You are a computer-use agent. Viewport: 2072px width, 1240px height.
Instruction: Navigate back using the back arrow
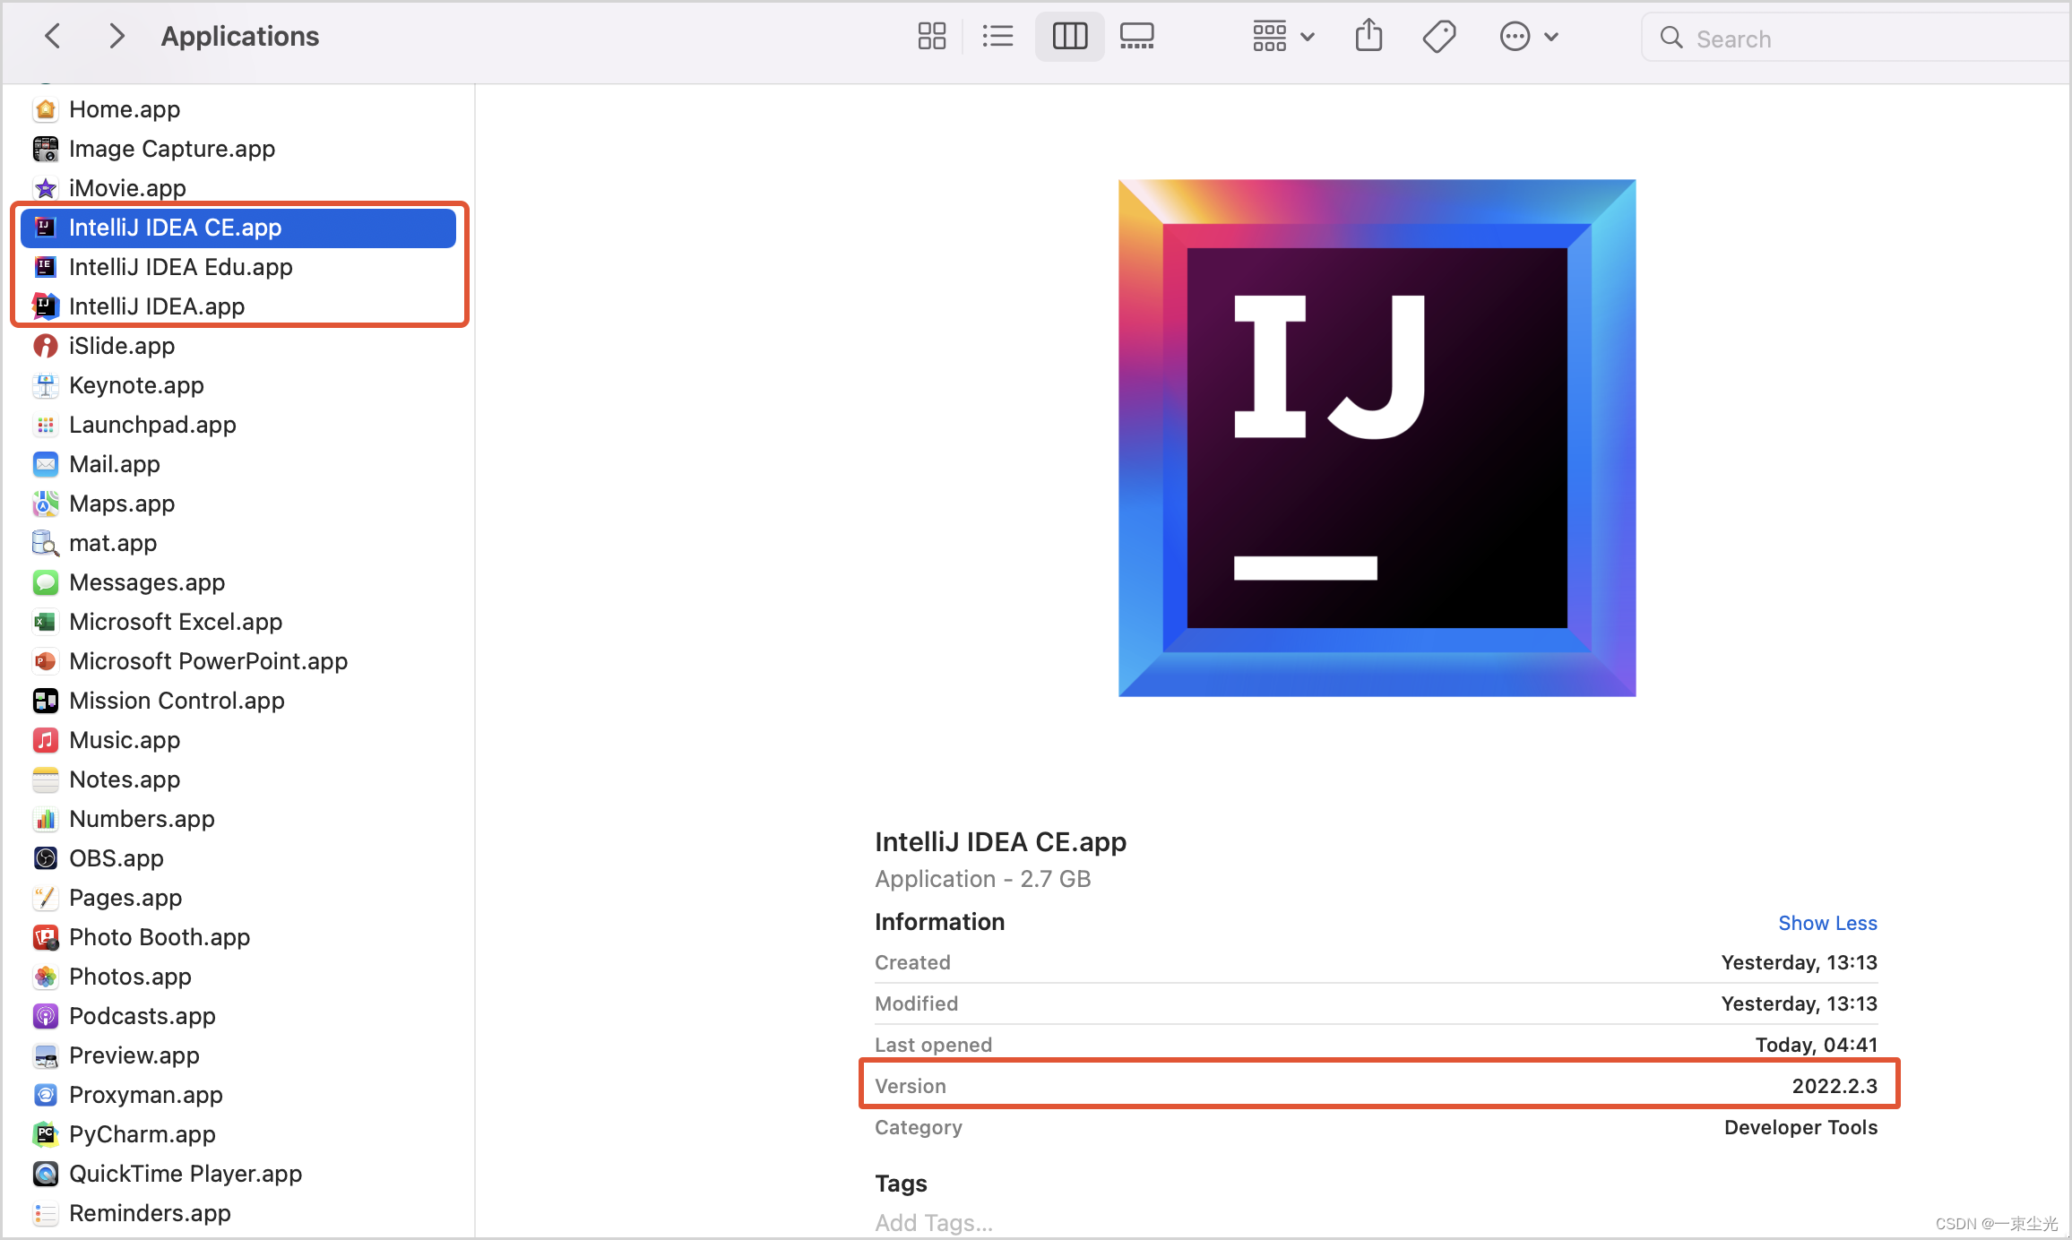[52, 36]
